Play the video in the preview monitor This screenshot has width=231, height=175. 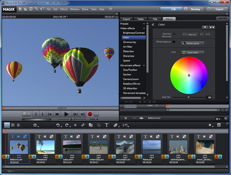(x=66, y=114)
